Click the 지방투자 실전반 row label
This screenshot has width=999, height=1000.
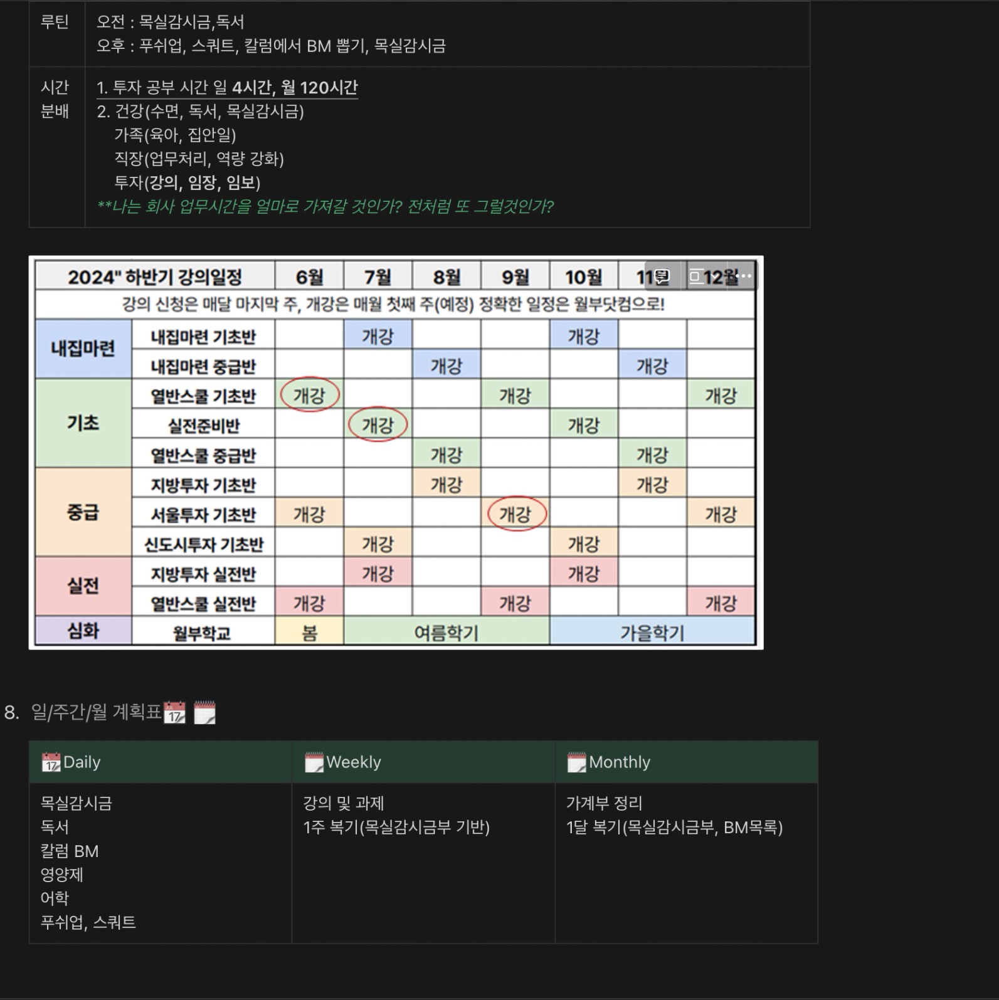point(203,574)
